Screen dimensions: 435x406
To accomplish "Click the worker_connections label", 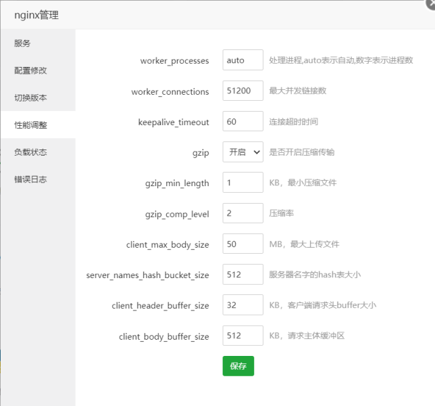I will (170, 92).
